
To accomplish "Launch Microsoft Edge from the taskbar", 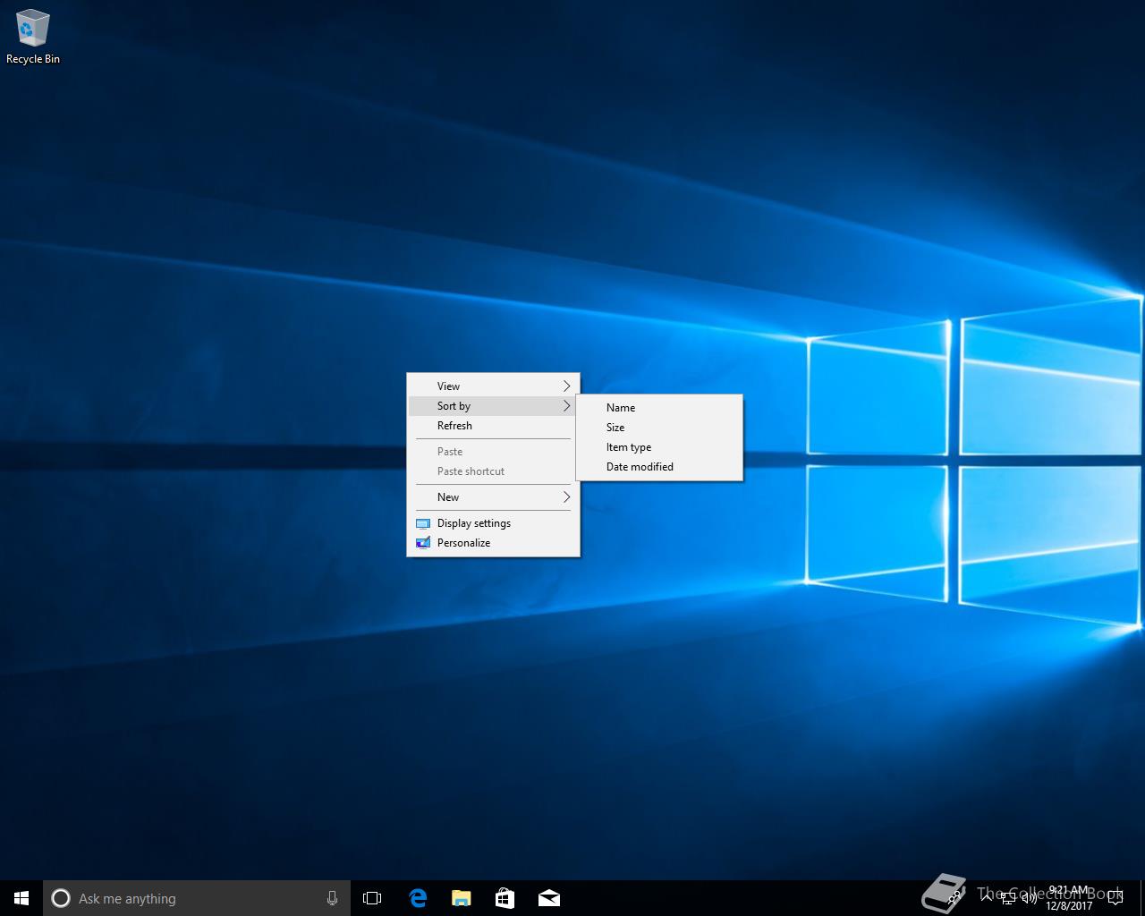I will click(x=417, y=898).
